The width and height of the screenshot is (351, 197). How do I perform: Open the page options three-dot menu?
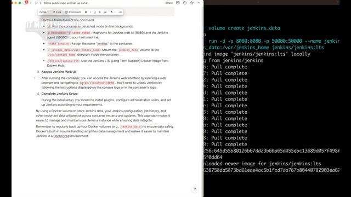(x=199, y=3)
